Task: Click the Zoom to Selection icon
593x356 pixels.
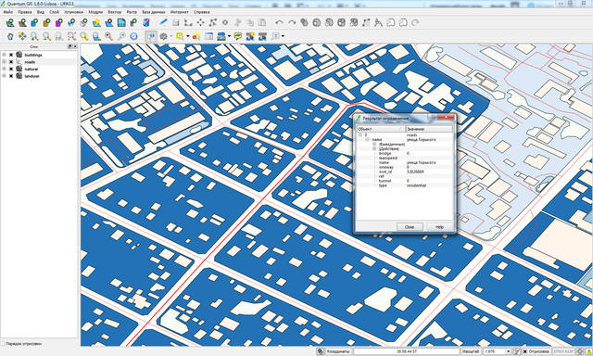Action: (84, 36)
